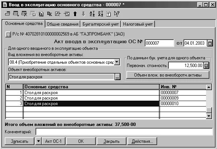Click the arrow-into-form toolbar icon
Viewport: 217px width, 149px height.
[66, 14]
